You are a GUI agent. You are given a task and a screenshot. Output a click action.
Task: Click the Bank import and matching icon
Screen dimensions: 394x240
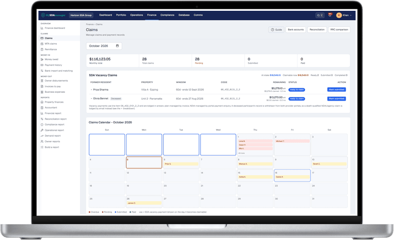[42, 71]
